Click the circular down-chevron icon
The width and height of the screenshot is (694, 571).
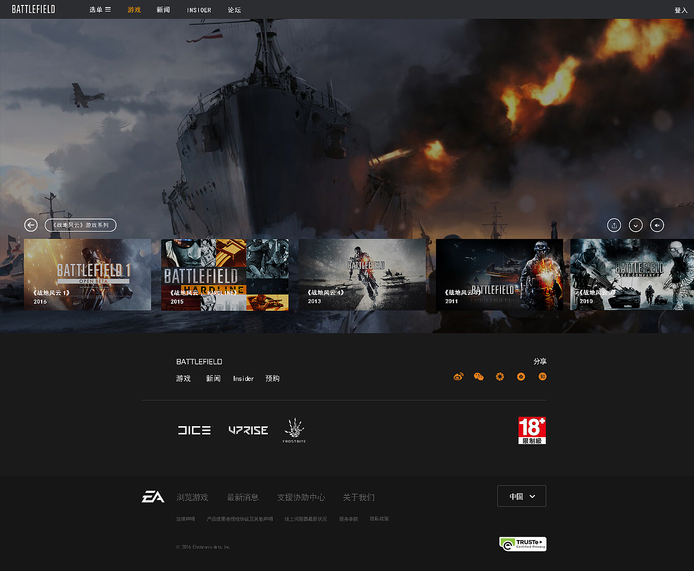point(635,225)
